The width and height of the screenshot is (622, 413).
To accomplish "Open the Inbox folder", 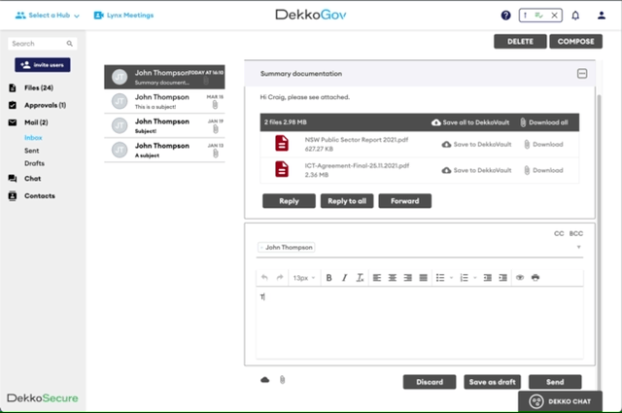I will click(33, 138).
